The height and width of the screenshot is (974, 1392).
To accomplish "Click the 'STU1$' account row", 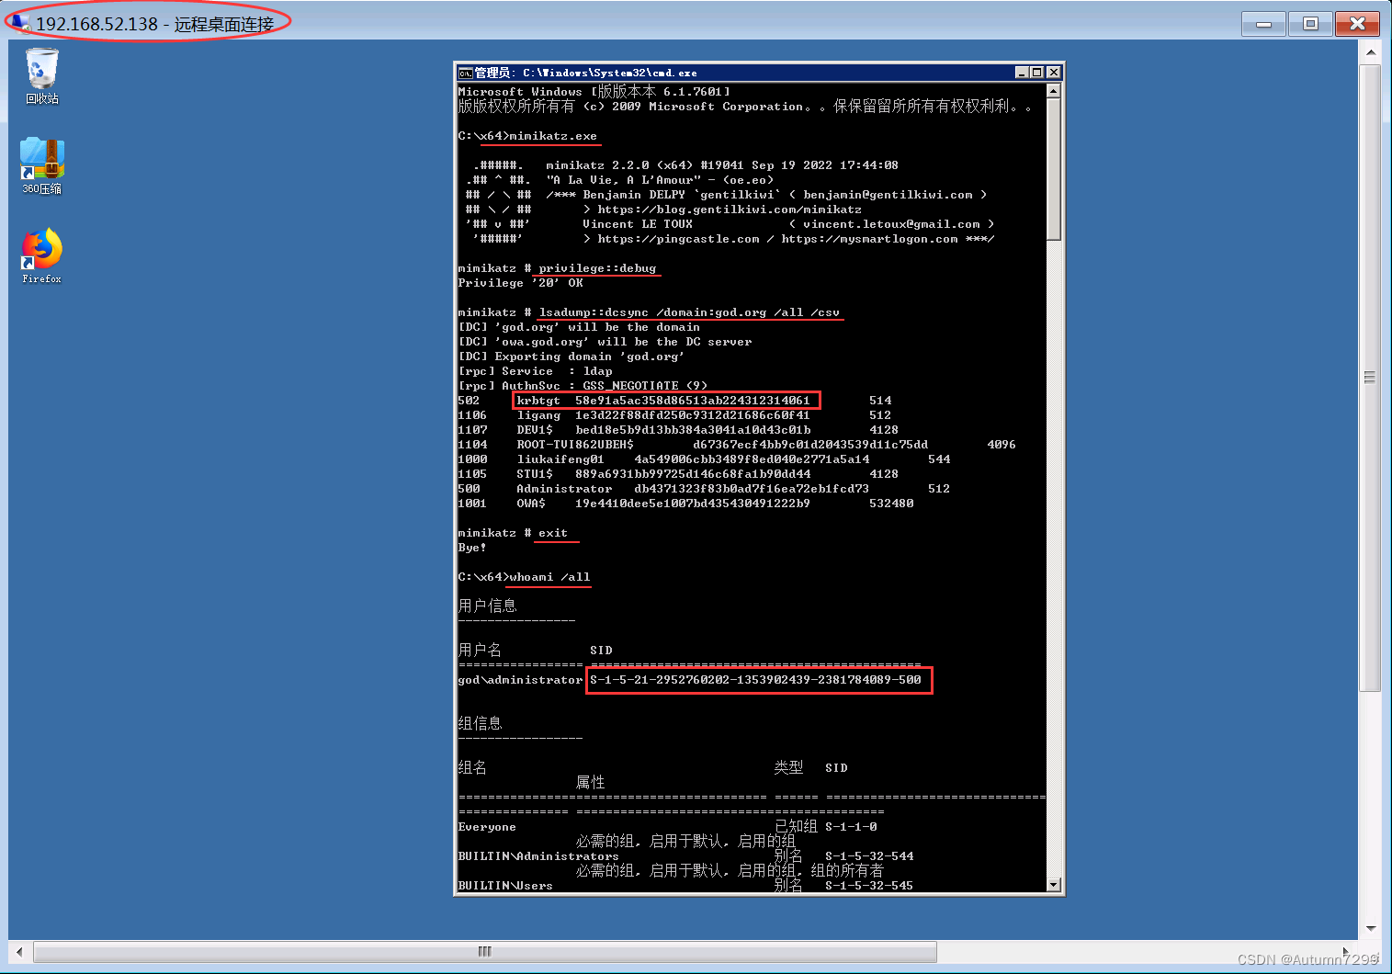I will pos(678,474).
